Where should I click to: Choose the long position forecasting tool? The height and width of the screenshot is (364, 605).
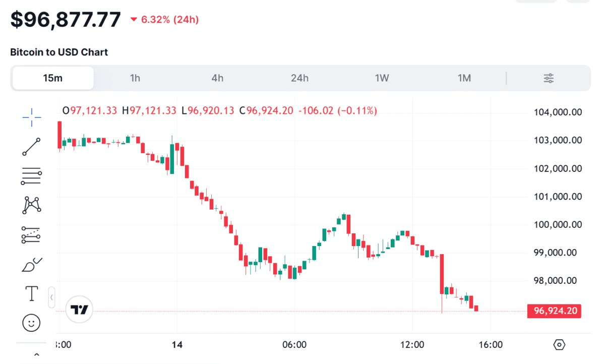pyautogui.click(x=32, y=234)
